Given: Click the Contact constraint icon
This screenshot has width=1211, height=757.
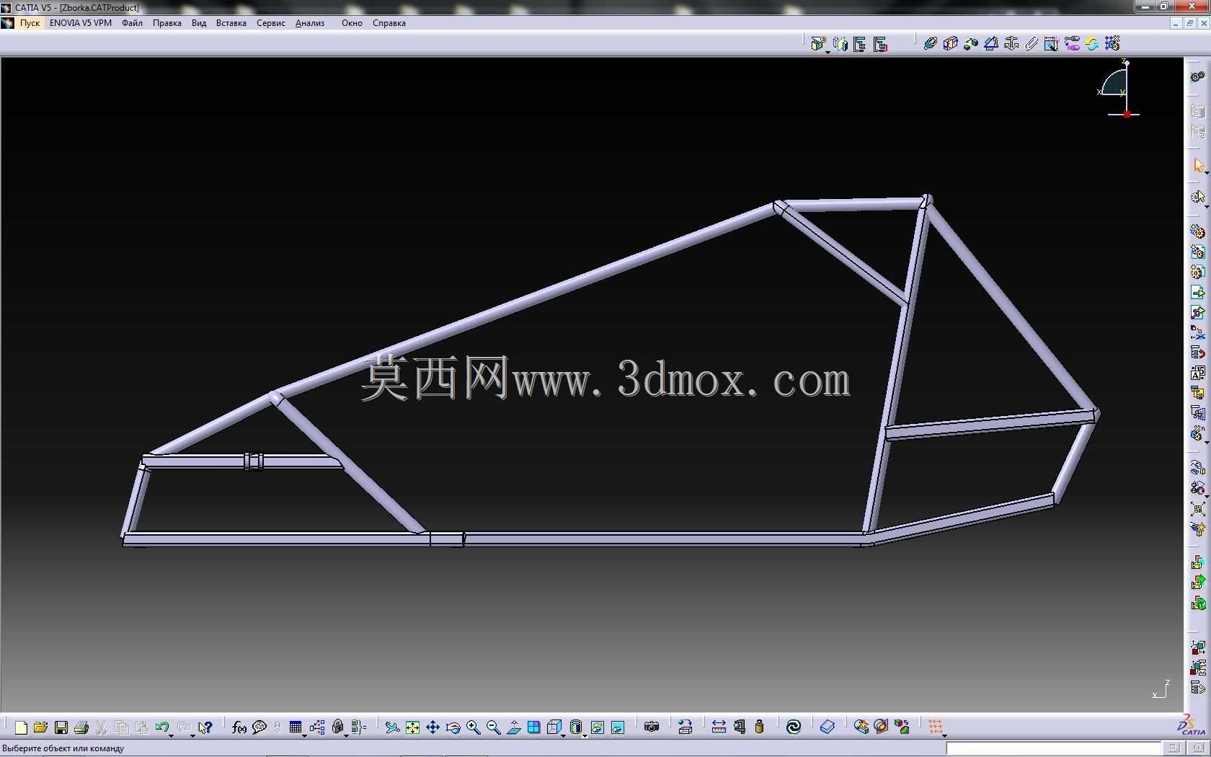Looking at the screenshot, I should [x=950, y=43].
